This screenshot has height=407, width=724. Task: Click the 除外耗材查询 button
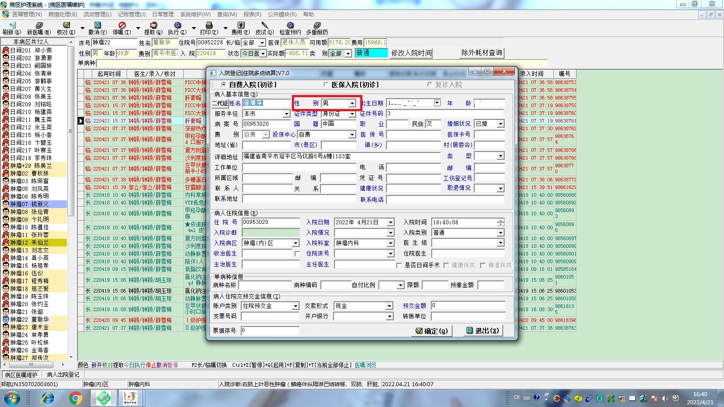pyautogui.click(x=482, y=53)
